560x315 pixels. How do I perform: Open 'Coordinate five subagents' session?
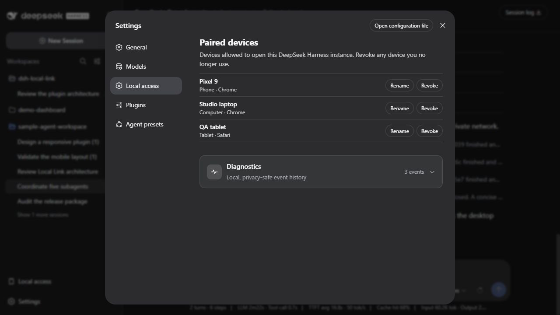[55, 186]
